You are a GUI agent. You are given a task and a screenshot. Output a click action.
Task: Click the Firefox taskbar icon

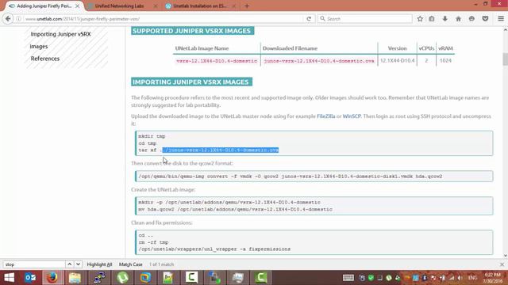click(52, 278)
